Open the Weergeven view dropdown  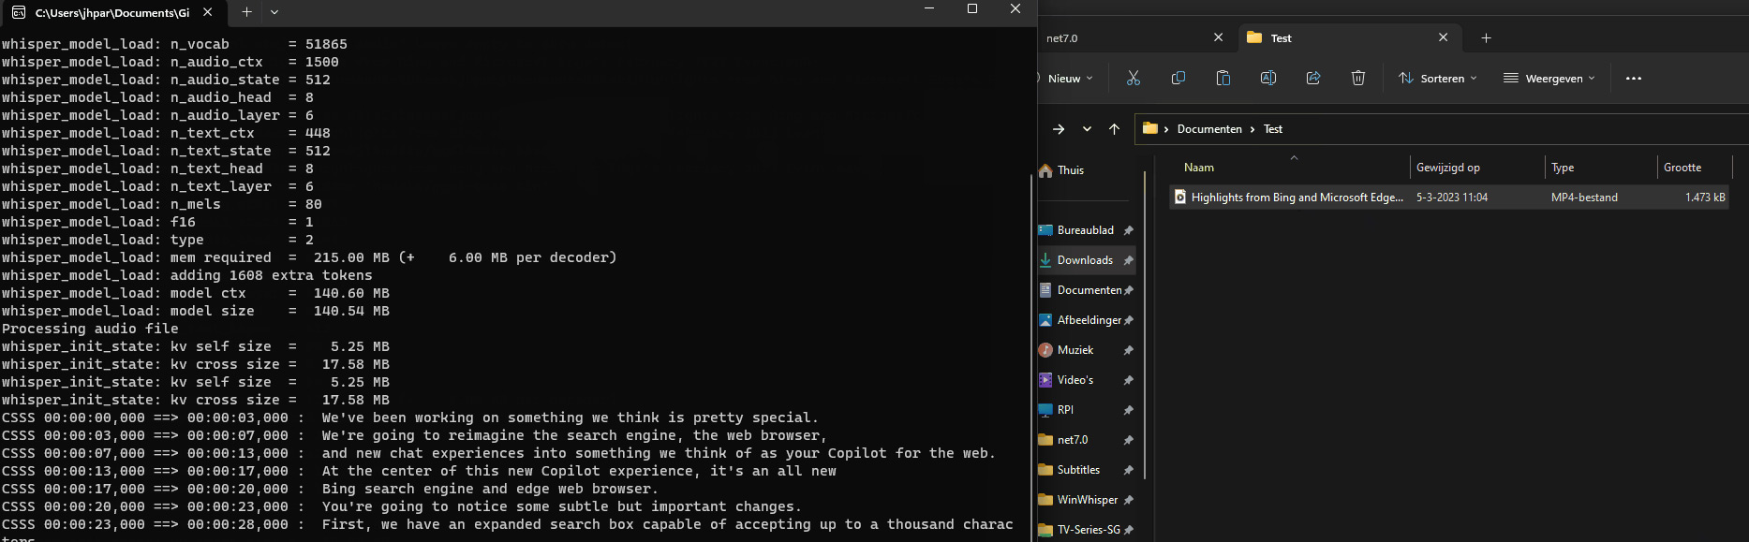[x=1549, y=79]
